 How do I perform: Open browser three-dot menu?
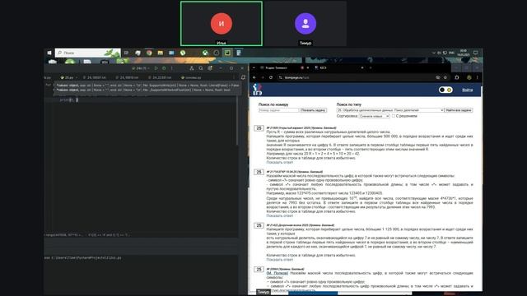coord(478,77)
